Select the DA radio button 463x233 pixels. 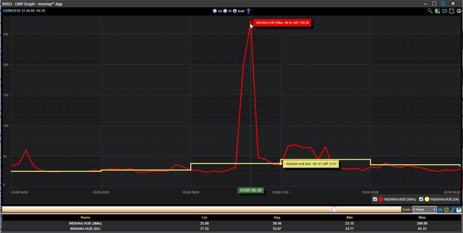tap(215, 11)
